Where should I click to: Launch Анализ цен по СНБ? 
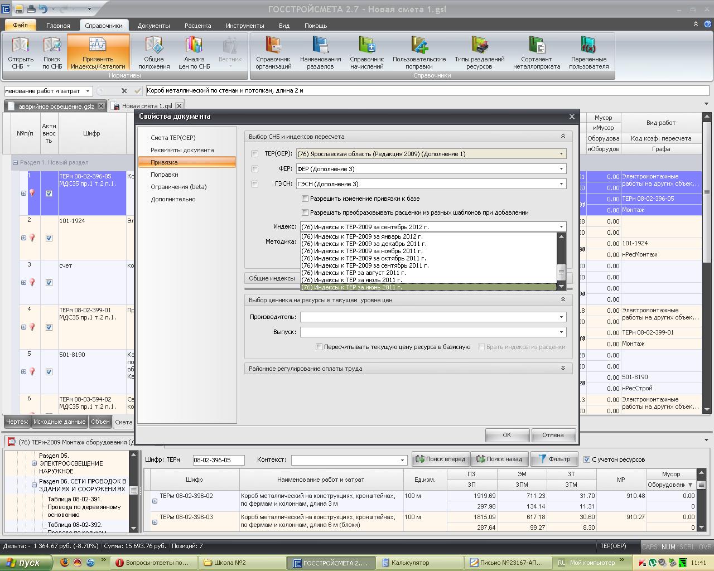194,53
